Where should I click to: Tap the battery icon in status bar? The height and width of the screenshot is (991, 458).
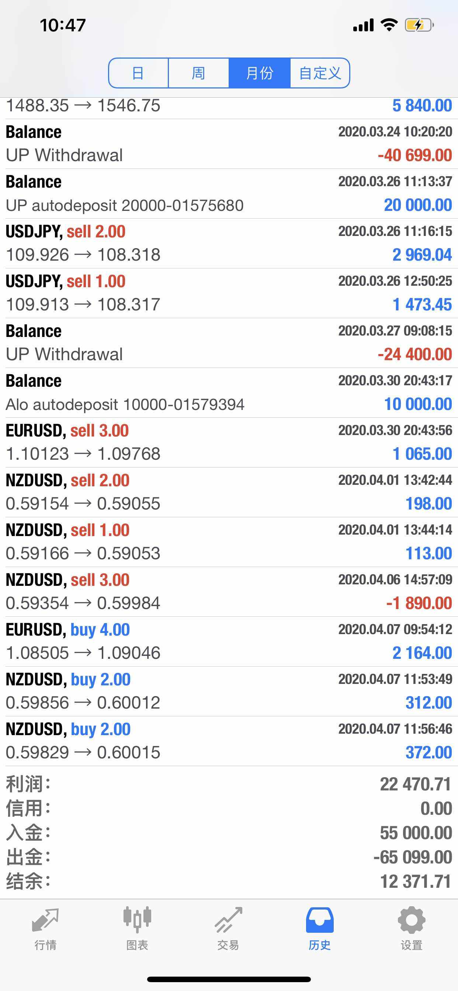(x=419, y=25)
